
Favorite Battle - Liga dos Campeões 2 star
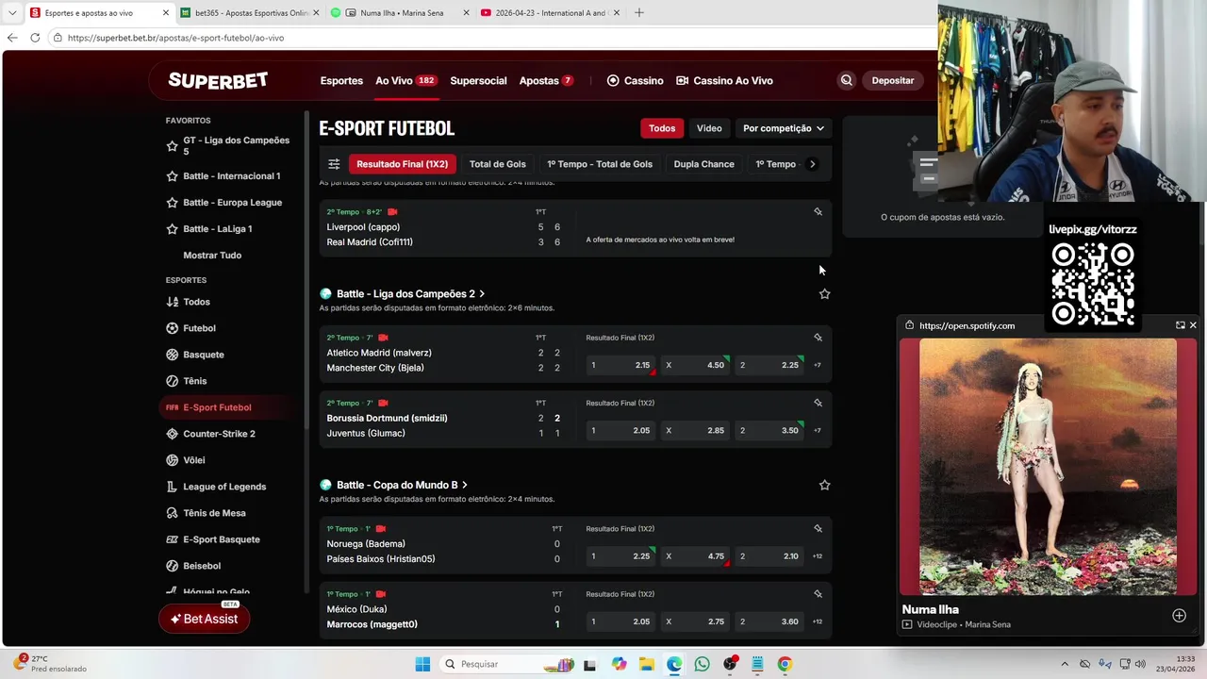pos(824,294)
